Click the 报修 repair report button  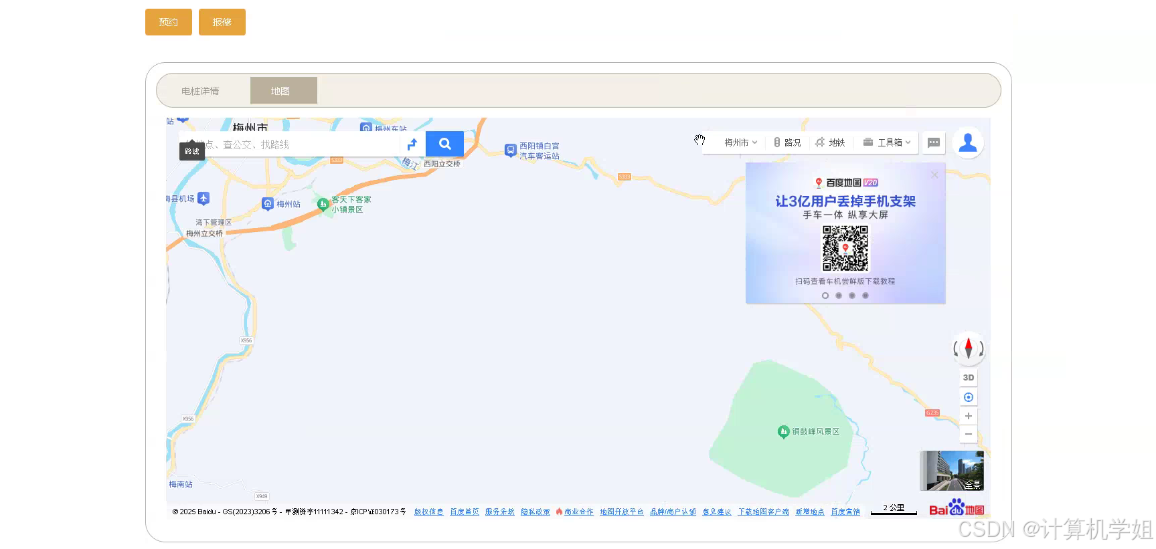222,22
